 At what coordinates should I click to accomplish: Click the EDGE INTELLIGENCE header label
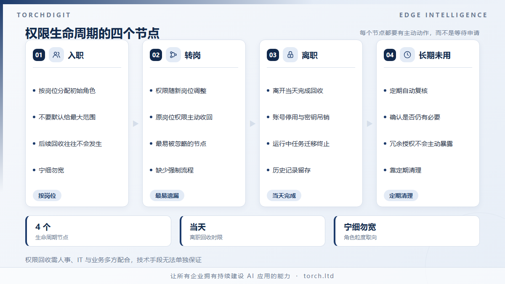click(444, 15)
